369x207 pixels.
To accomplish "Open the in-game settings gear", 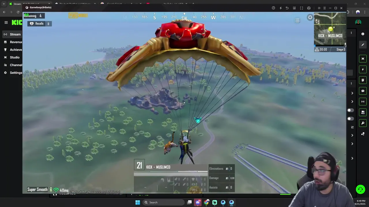I will pyautogui.click(x=310, y=18).
